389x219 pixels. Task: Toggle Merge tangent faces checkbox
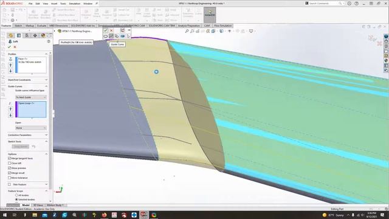(x=10, y=158)
